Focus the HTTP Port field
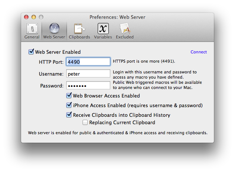The height and width of the screenshot is (172, 235). 88,62
